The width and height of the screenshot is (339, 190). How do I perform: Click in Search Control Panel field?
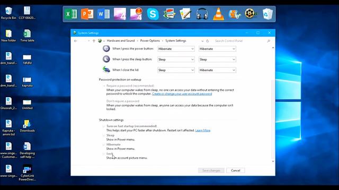(239, 41)
